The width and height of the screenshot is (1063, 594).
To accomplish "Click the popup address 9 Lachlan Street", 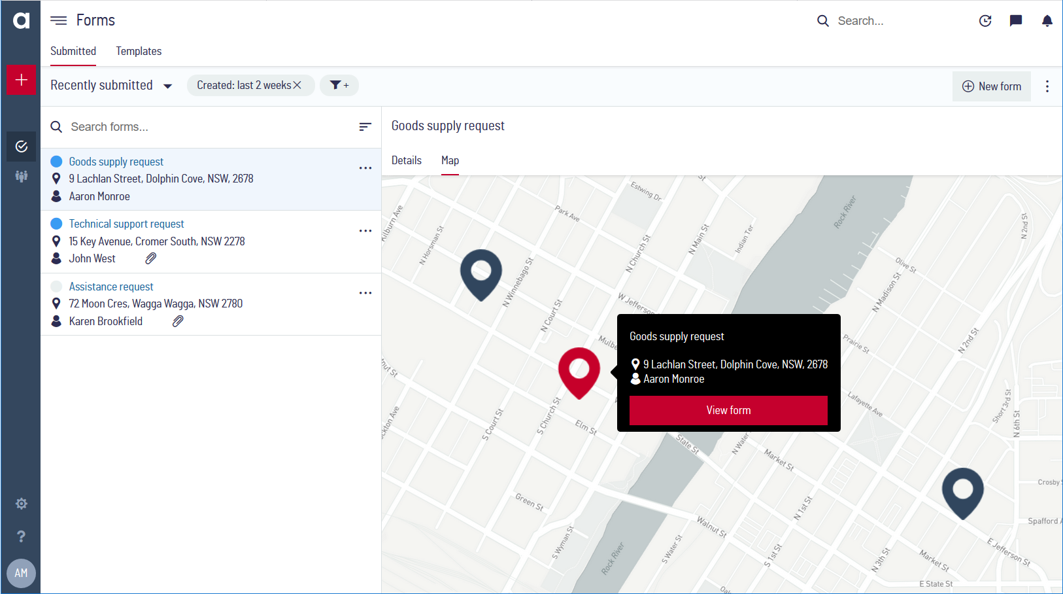I will pos(735,364).
